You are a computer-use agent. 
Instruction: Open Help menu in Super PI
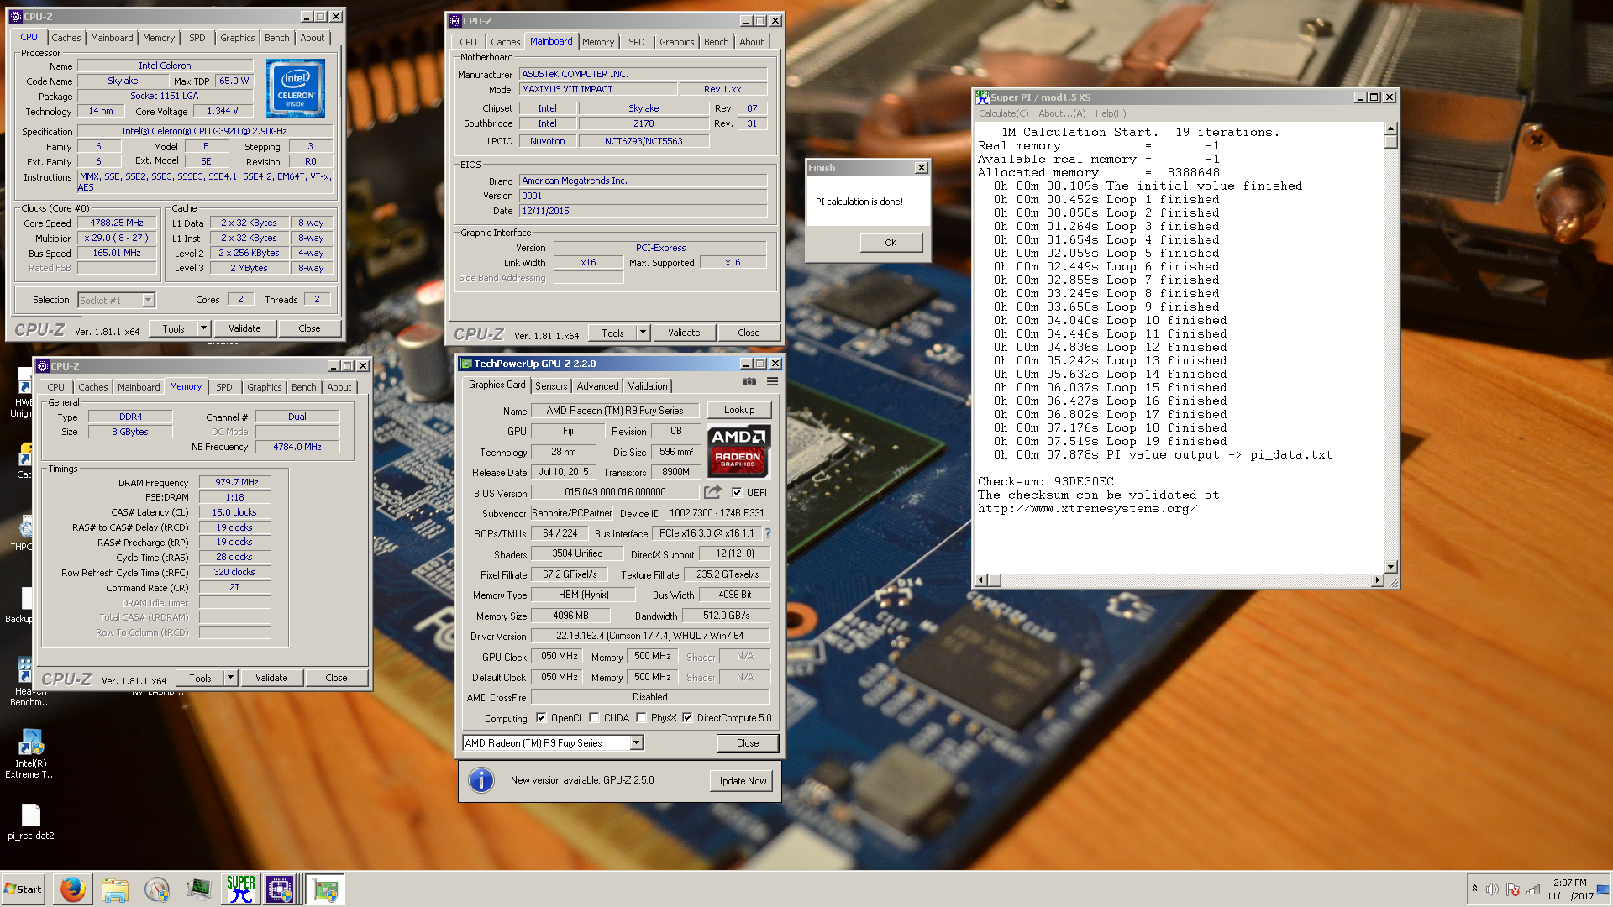1111,113
